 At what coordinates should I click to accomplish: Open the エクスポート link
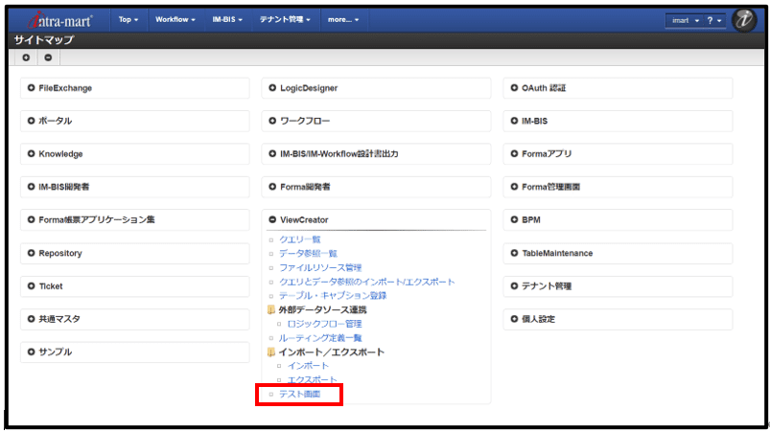click(312, 380)
